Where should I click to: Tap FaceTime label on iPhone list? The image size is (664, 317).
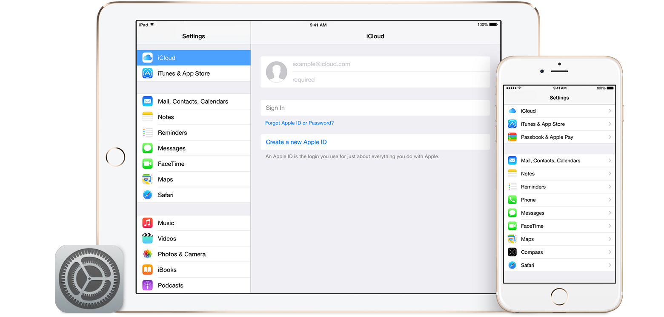click(532, 226)
